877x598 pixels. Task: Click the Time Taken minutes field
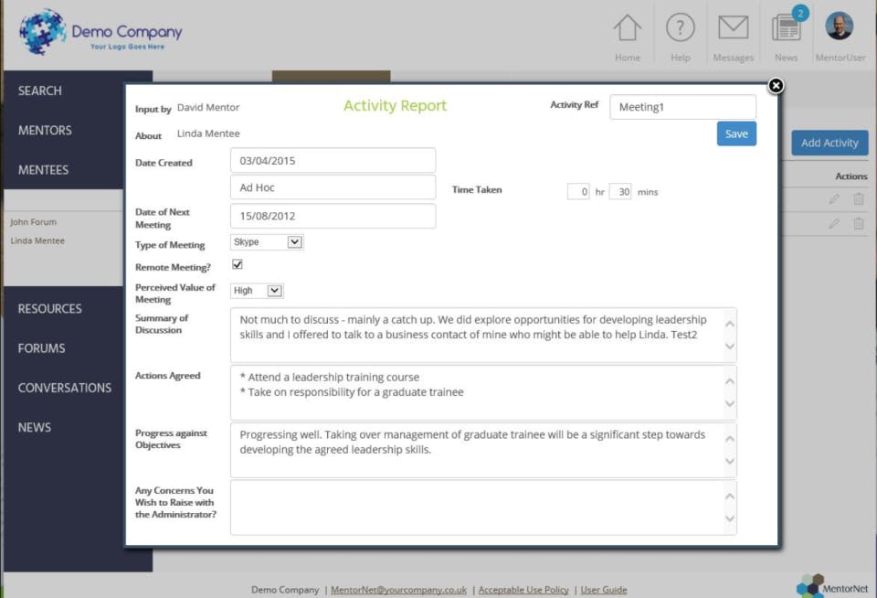620,191
